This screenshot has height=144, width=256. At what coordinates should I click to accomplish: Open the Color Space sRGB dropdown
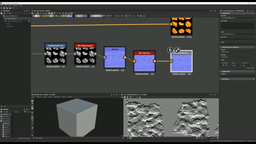point(247,65)
